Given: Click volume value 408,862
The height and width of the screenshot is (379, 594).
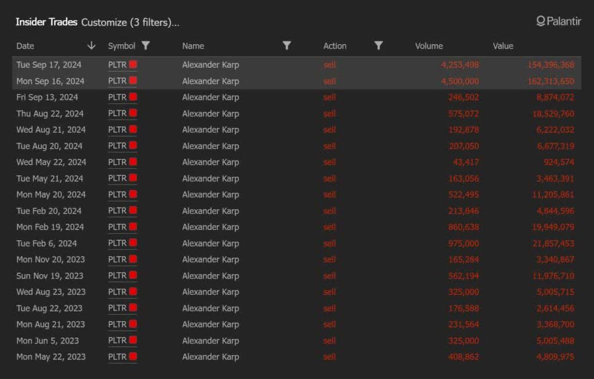Looking at the screenshot, I should (x=463, y=357).
